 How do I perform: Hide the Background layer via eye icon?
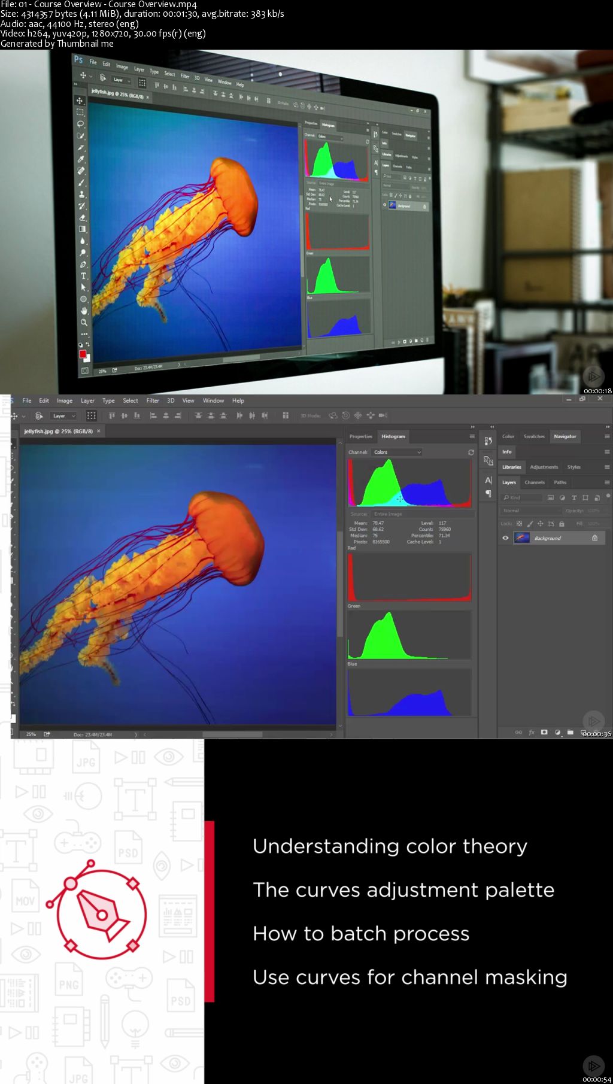505,538
